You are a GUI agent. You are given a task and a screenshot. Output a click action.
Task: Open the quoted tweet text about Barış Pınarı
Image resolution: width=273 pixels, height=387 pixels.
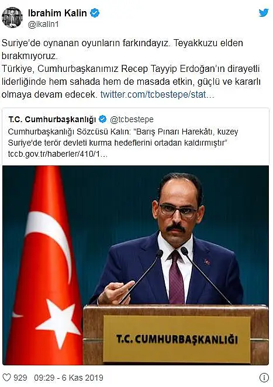pos(123,137)
